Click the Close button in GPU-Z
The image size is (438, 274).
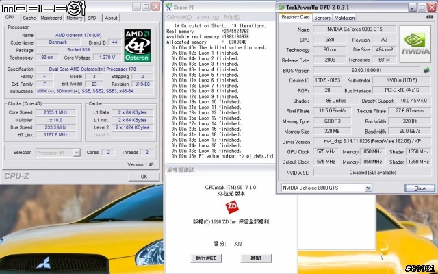tap(420, 188)
